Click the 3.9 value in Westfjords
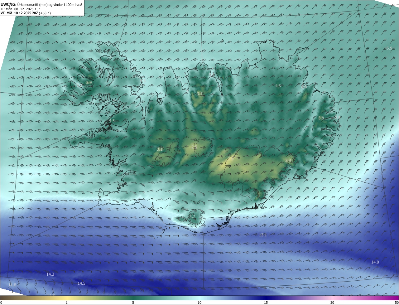Screen dimensions: 399x305 89,83
